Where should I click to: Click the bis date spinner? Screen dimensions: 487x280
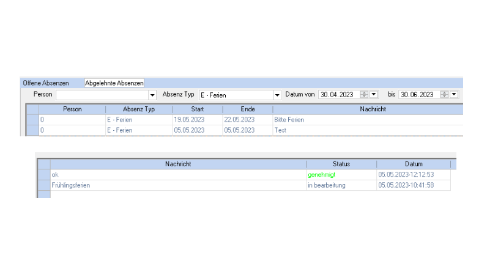[x=445, y=94]
